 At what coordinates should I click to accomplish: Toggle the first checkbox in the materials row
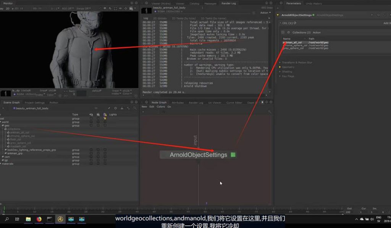[x=91, y=164]
